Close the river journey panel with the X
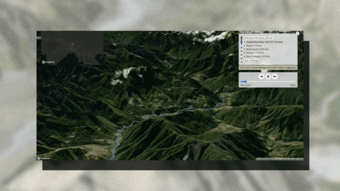This screenshot has width=340, height=191. (297, 33)
